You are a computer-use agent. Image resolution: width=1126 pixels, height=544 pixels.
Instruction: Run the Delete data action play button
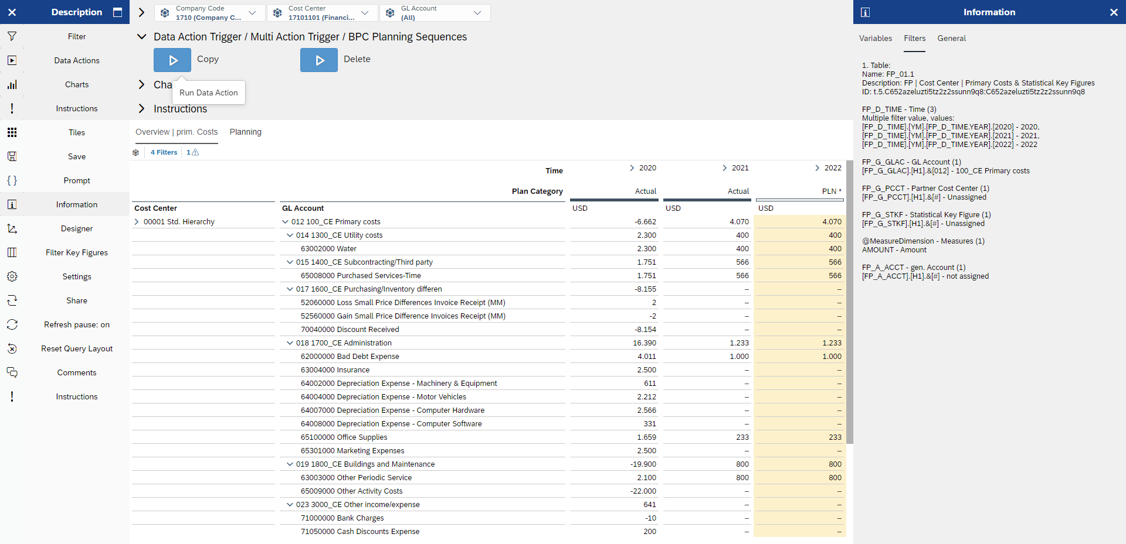[x=318, y=60]
